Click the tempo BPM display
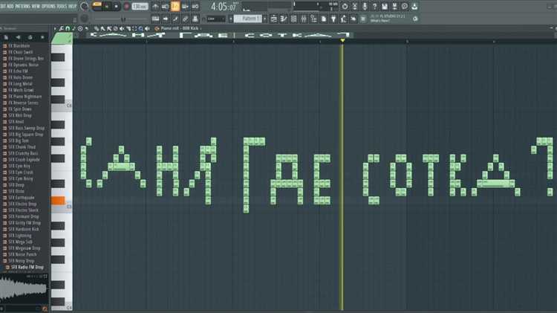 point(140,7)
